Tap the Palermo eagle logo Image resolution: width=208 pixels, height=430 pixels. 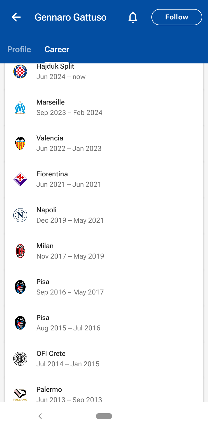tap(20, 395)
